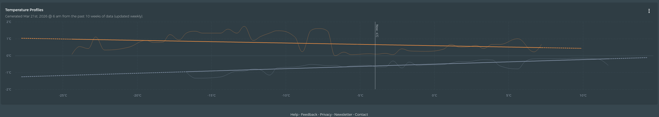Image resolution: width=659 pixels, height=117 pixels.
Task: Open the Newsletter footer link
Action: [x=343, y=114]
